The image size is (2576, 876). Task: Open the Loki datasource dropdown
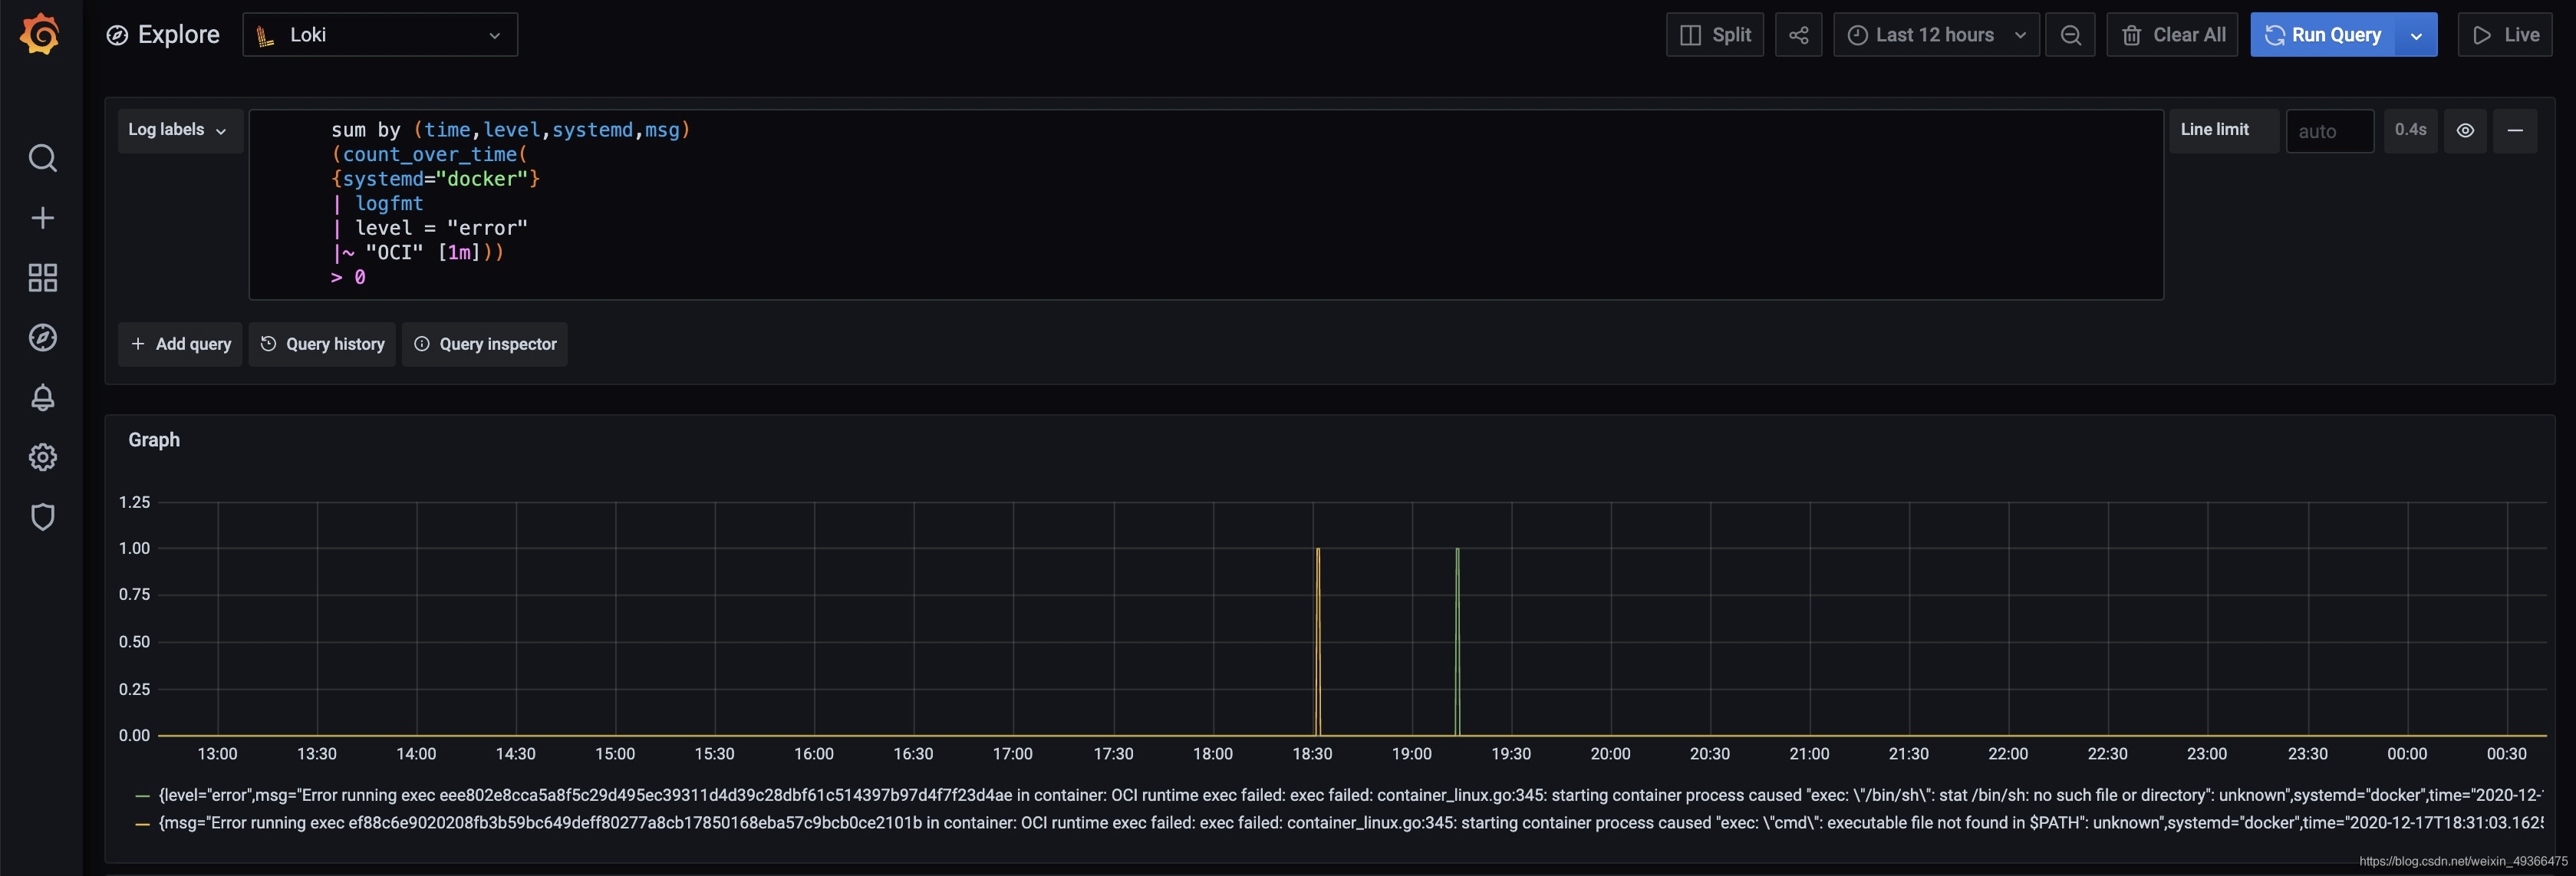380,35
